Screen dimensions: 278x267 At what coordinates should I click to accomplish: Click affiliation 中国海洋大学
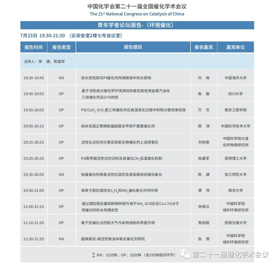pos(236,78)
